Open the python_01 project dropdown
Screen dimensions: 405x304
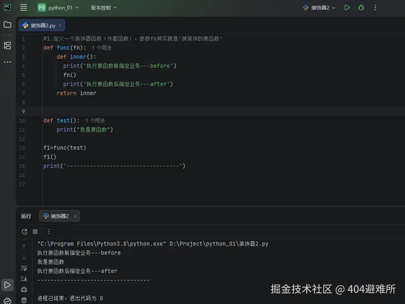(58, 7)
